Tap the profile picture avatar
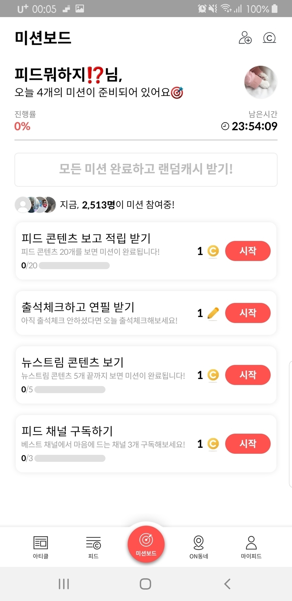The image size is (292, 601). click(261, 82)
